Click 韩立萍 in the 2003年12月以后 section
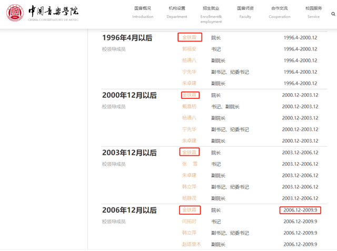Screen dimensions: 337x251 pyautogui.click(x=190, y=187)
